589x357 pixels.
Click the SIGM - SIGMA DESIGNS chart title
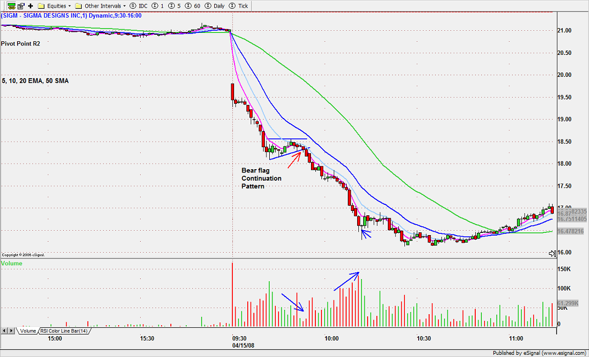point(71,15)
